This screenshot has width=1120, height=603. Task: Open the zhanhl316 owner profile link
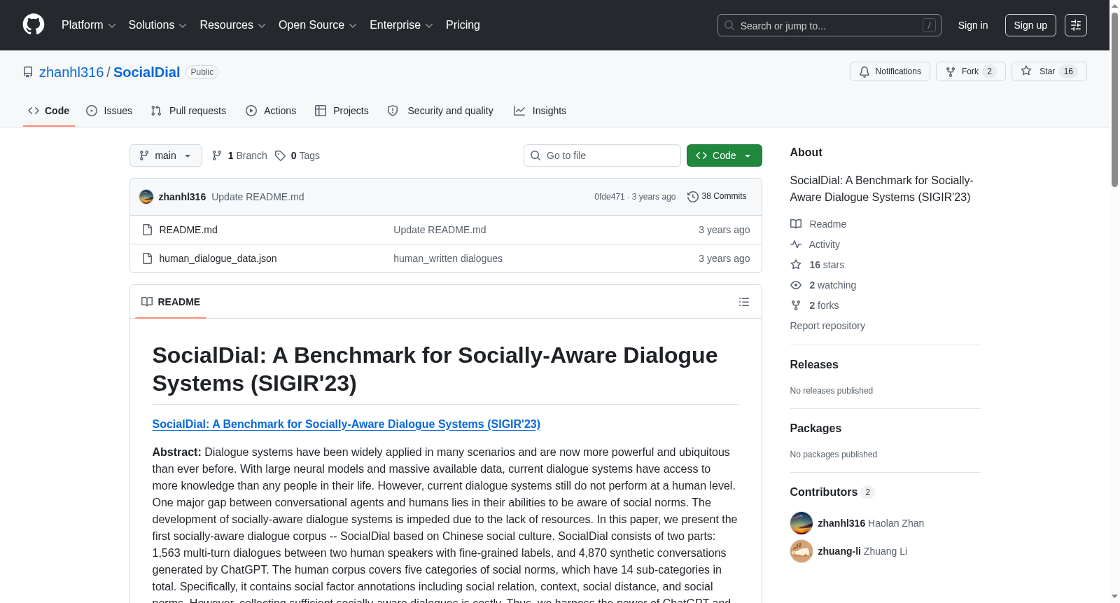(x=71, y=72)
